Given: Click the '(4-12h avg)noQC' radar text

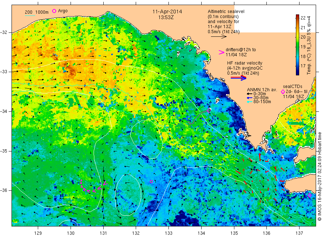Looking at the screenshot, I should coord(245,68).
